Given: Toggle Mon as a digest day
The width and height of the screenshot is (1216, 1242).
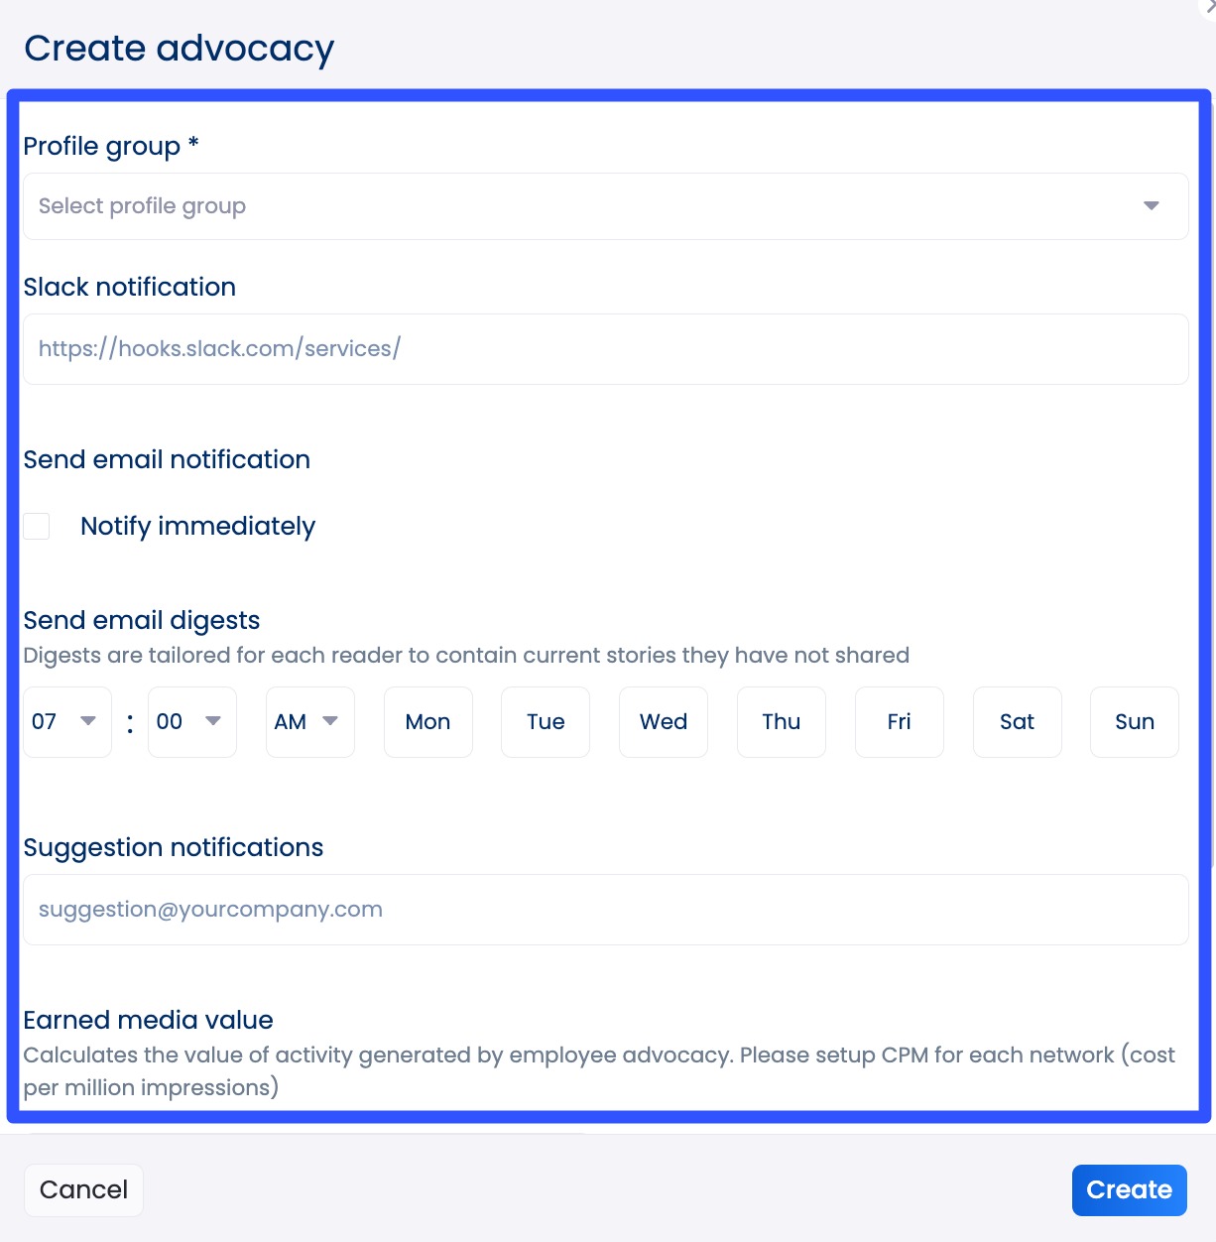Looking at the screenshot, I should pos(427,721).
